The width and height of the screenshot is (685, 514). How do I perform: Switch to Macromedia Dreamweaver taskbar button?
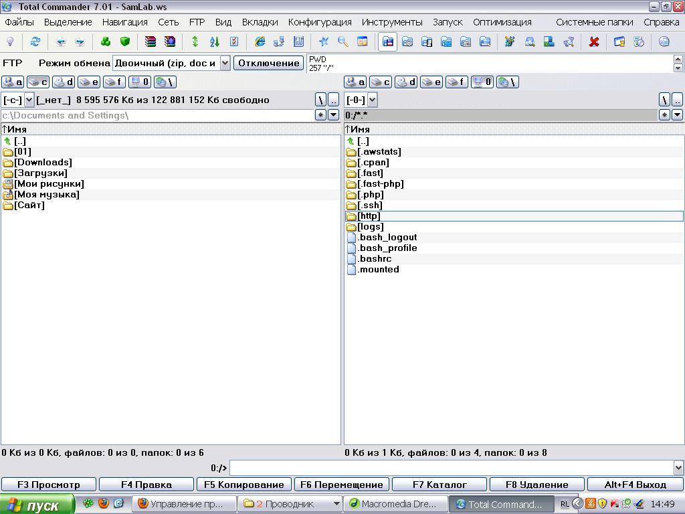click(x=397, y=504)
